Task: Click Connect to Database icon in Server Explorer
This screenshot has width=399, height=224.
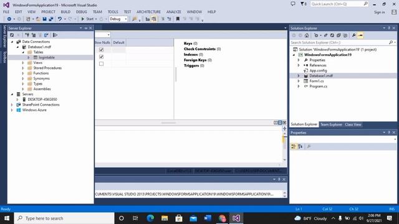Action: pos(27,35)
